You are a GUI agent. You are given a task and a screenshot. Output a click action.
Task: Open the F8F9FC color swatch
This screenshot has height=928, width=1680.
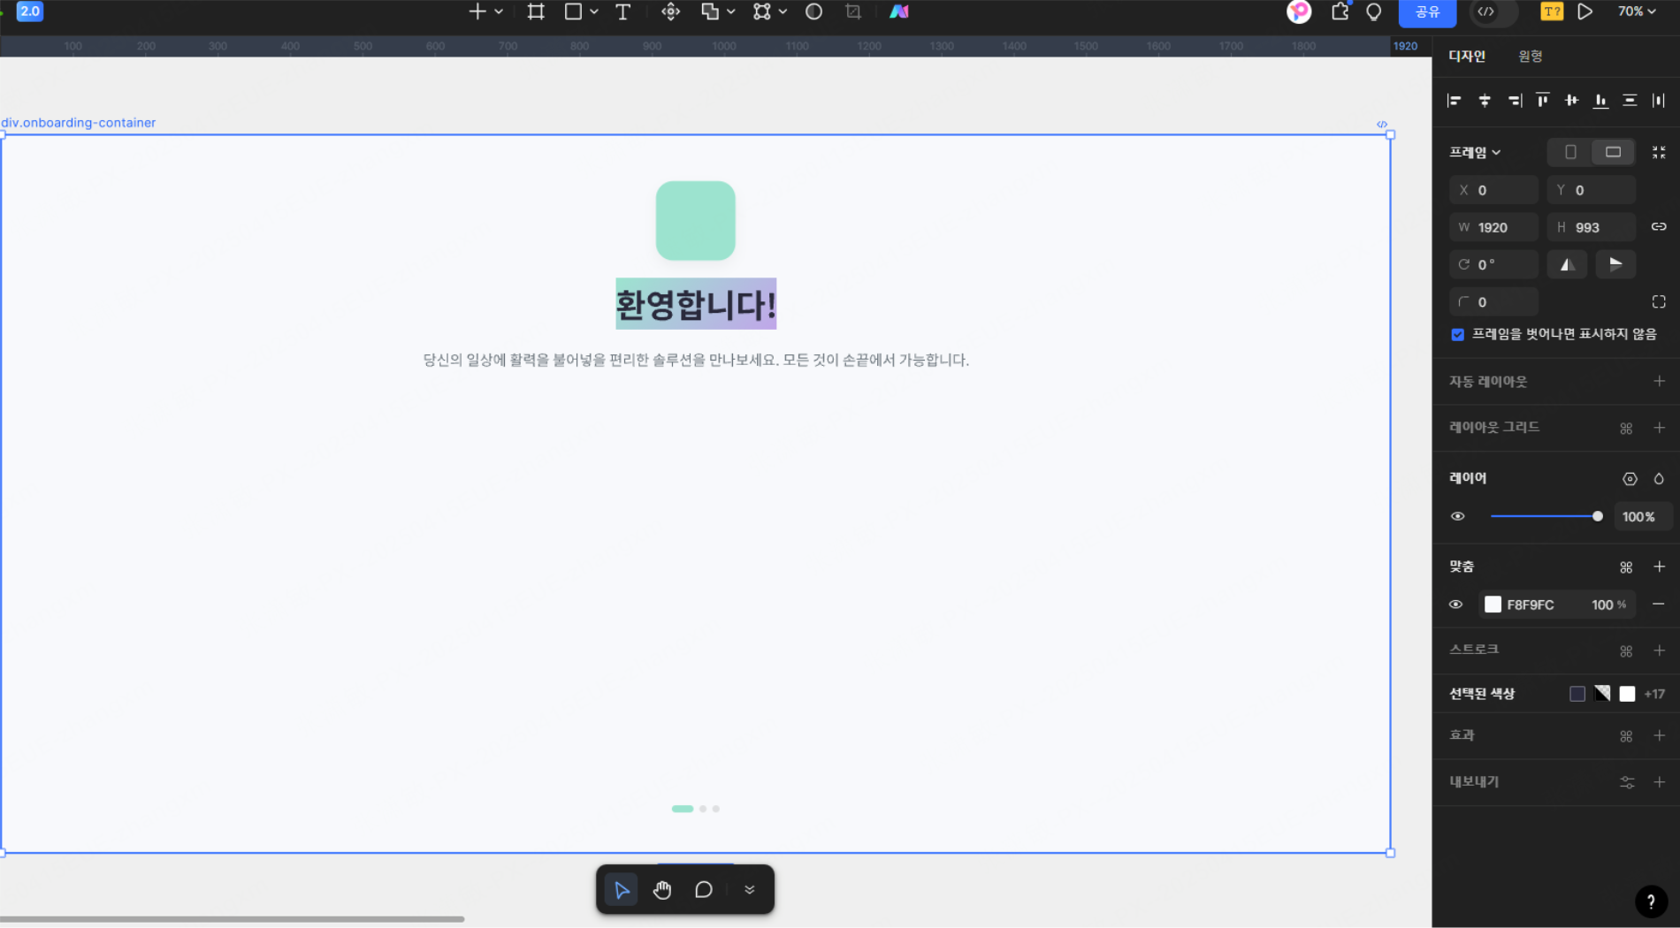1493,605
